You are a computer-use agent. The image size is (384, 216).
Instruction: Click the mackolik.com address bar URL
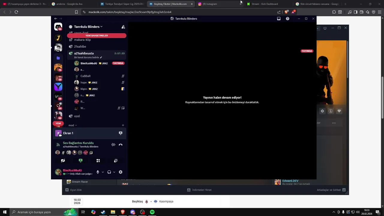click(130, 12)
